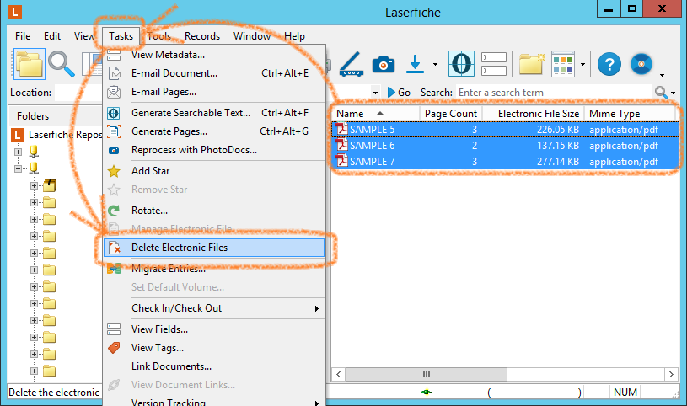Image resolution: width=687 pixels, height=406 pixels.
Task: Click the scroll right arrow
Action: 671,375
